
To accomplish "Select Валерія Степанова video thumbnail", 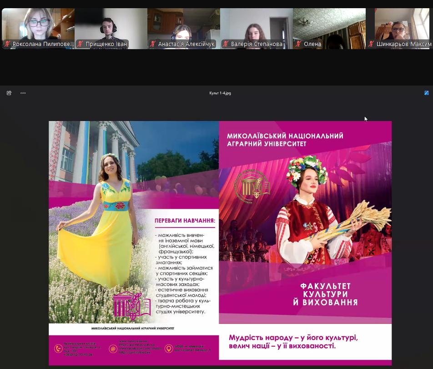I will tap(256, 25).
